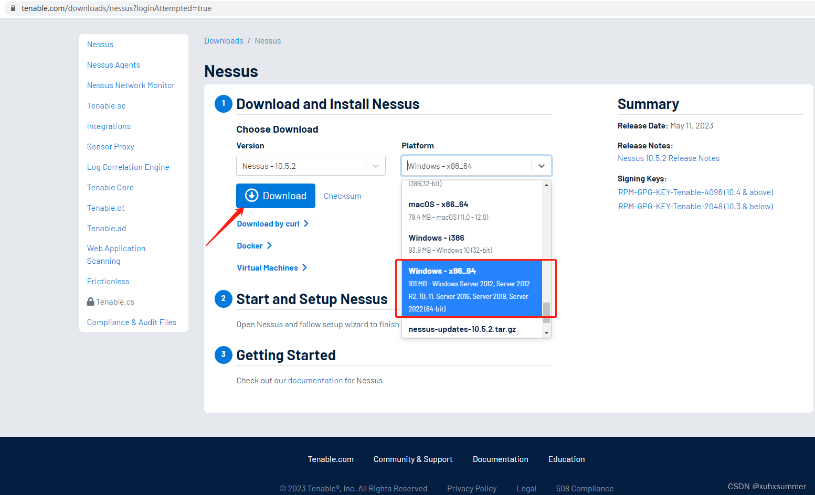The image size is (815, 495).
Task: Click the chevron next to Docker
Action: (x=269, y=245)
